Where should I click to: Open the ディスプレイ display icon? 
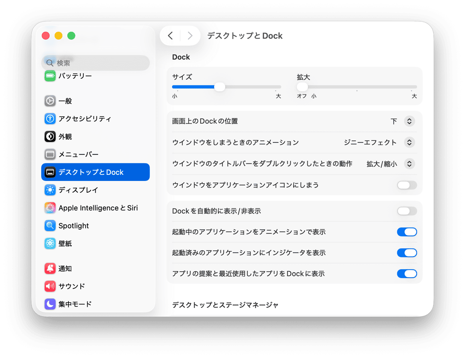coord(50,190)
